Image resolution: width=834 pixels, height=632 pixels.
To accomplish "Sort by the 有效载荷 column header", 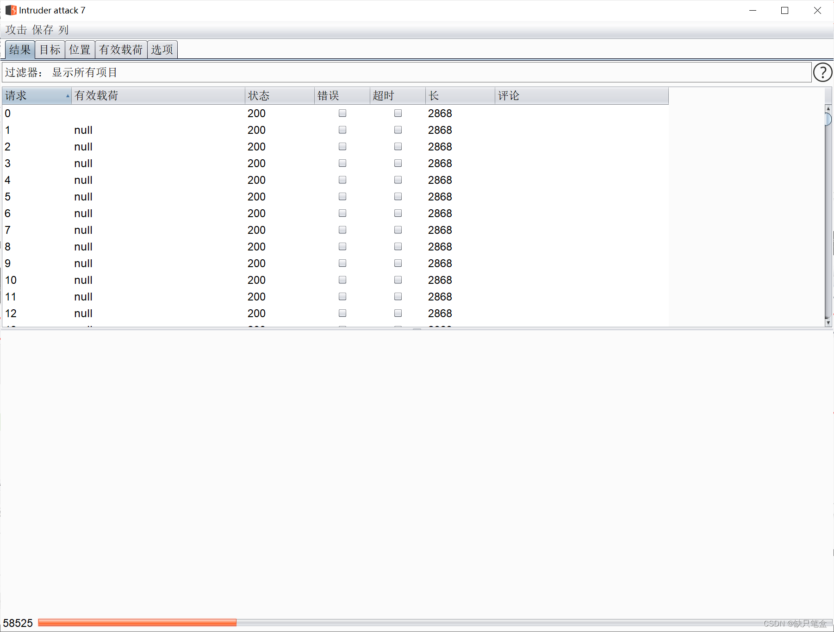I will pyautogui.click(x=158, y=95).
